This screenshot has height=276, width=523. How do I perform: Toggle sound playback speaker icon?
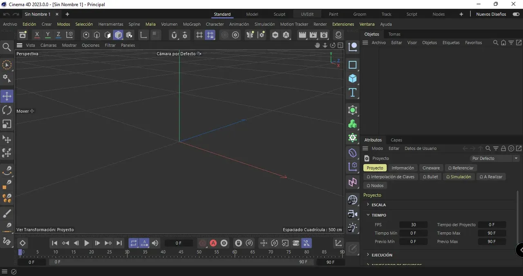[155, 243]
